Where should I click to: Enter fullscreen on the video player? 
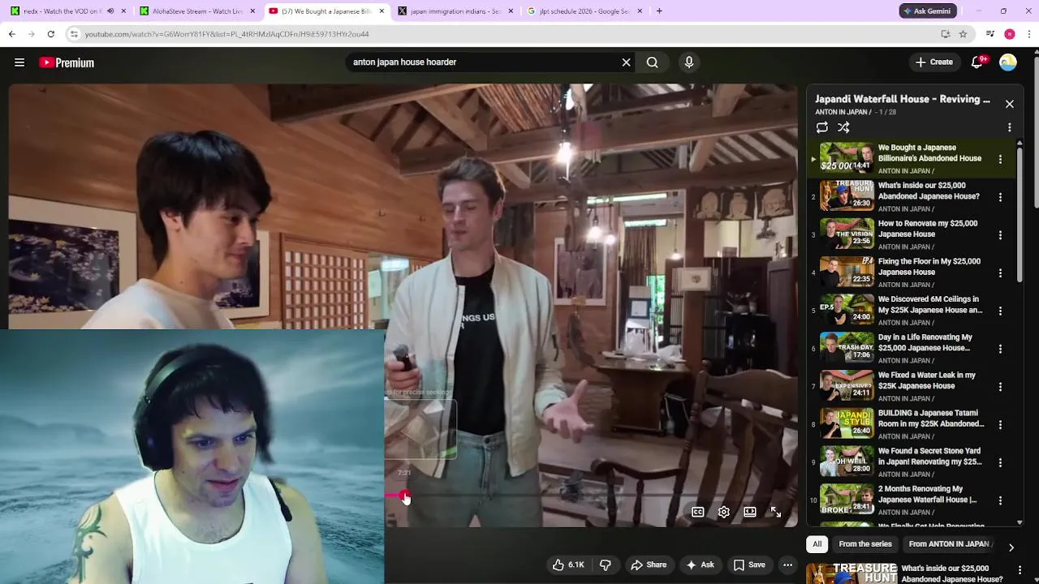point(776,512)
